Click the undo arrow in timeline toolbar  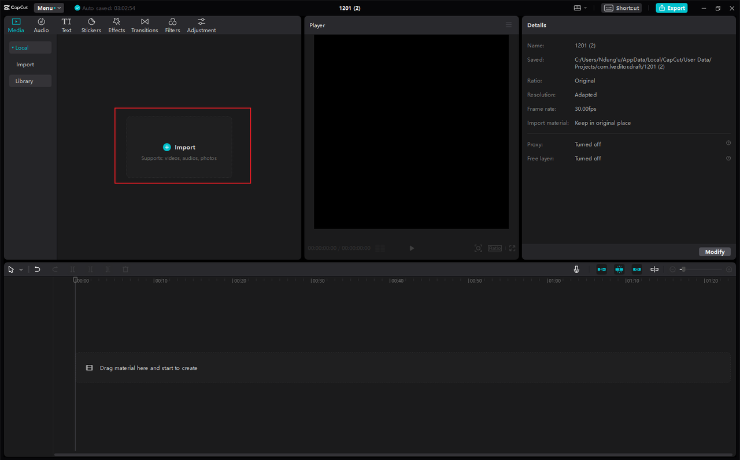click(37, 270)
